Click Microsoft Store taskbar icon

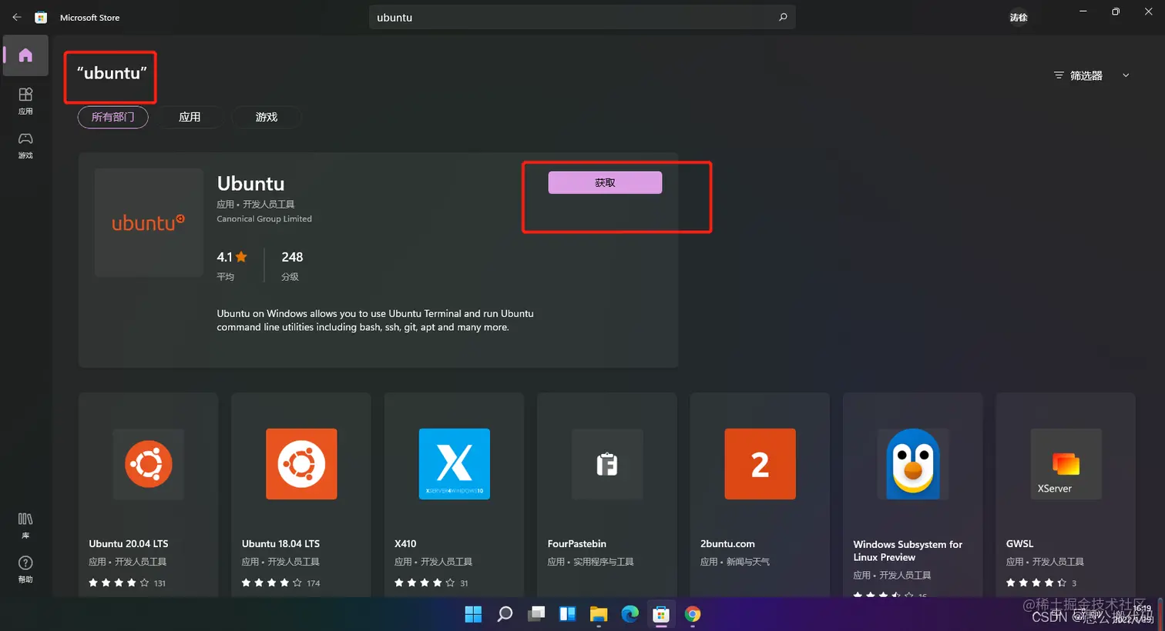pos(661,614)
